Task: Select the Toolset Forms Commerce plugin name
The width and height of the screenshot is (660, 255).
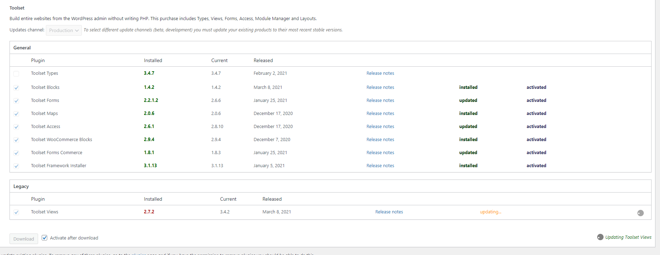Action: (x=56, y=153)
